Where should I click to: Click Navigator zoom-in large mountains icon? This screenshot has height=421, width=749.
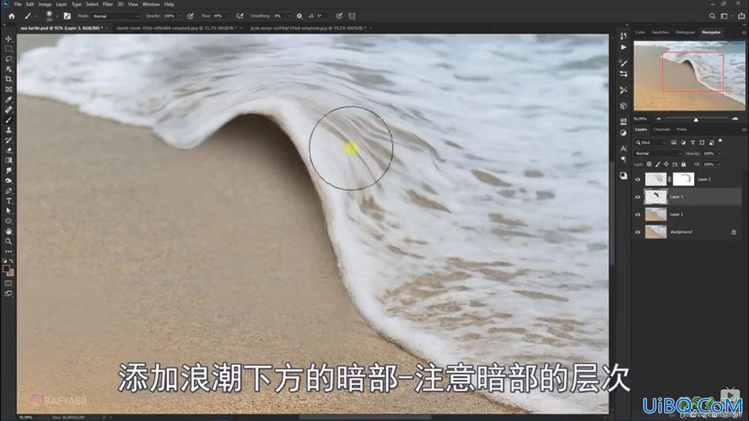735,118
